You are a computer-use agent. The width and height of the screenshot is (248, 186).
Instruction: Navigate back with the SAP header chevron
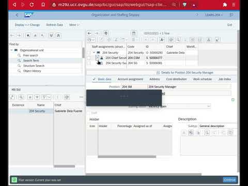click(17, 15)
